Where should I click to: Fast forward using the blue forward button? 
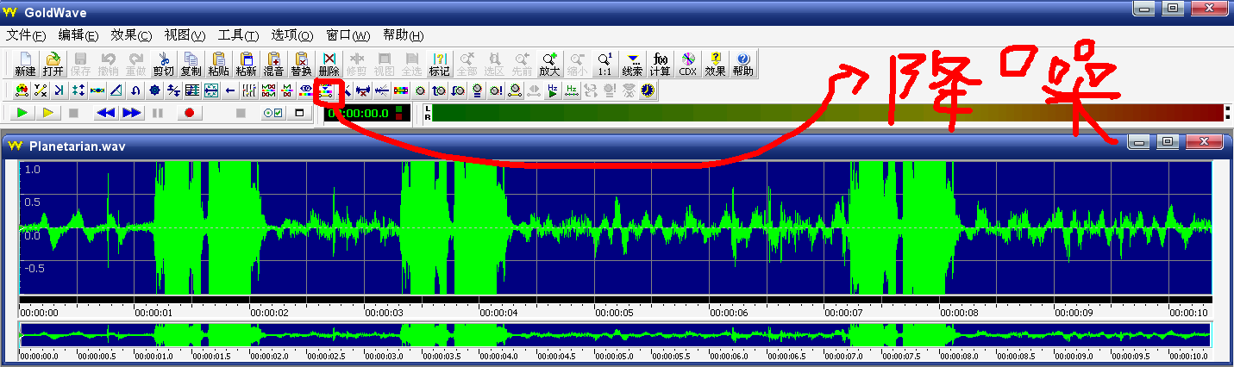tap(131, 112)
